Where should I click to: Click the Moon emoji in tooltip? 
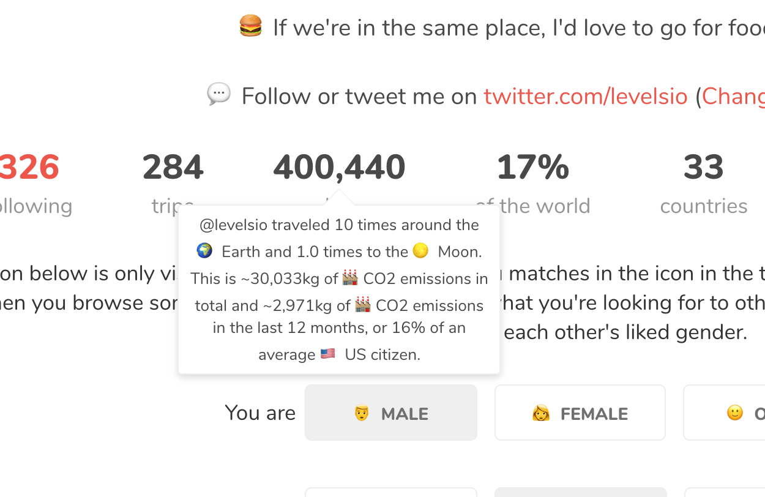coord(420,251)
